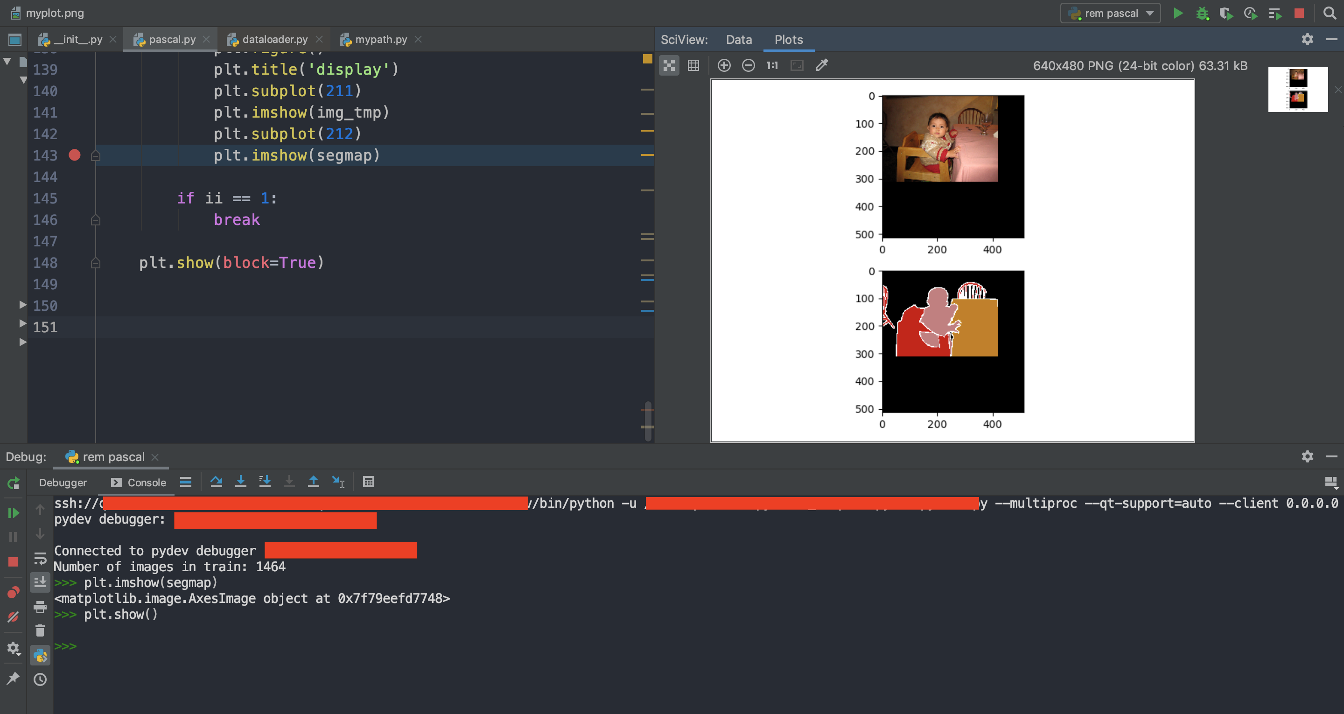Click the SciView zoom out icon
1344x714 pixels.
pos(748,65)
